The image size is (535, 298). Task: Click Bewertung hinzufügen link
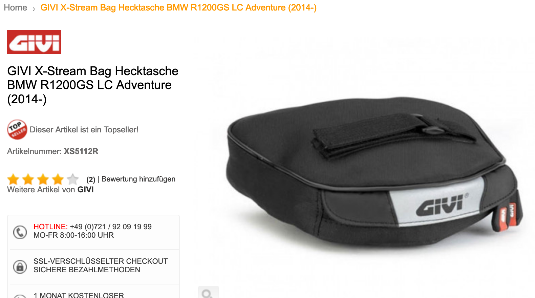click(138, 179)
